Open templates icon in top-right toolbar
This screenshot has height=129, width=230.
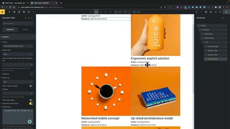[x=211, y=12]
